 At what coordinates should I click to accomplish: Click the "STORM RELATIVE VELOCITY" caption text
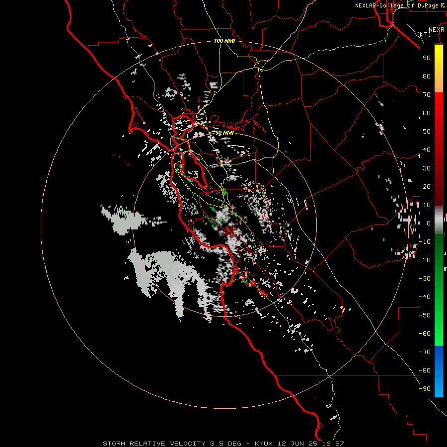[x=154, y=444]
